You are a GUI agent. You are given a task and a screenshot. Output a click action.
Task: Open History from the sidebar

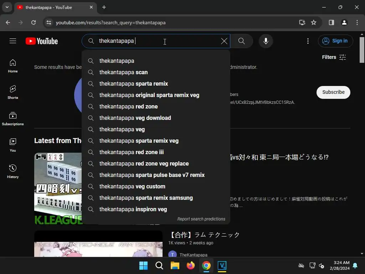pyautogui.click(x=13, y=171)
